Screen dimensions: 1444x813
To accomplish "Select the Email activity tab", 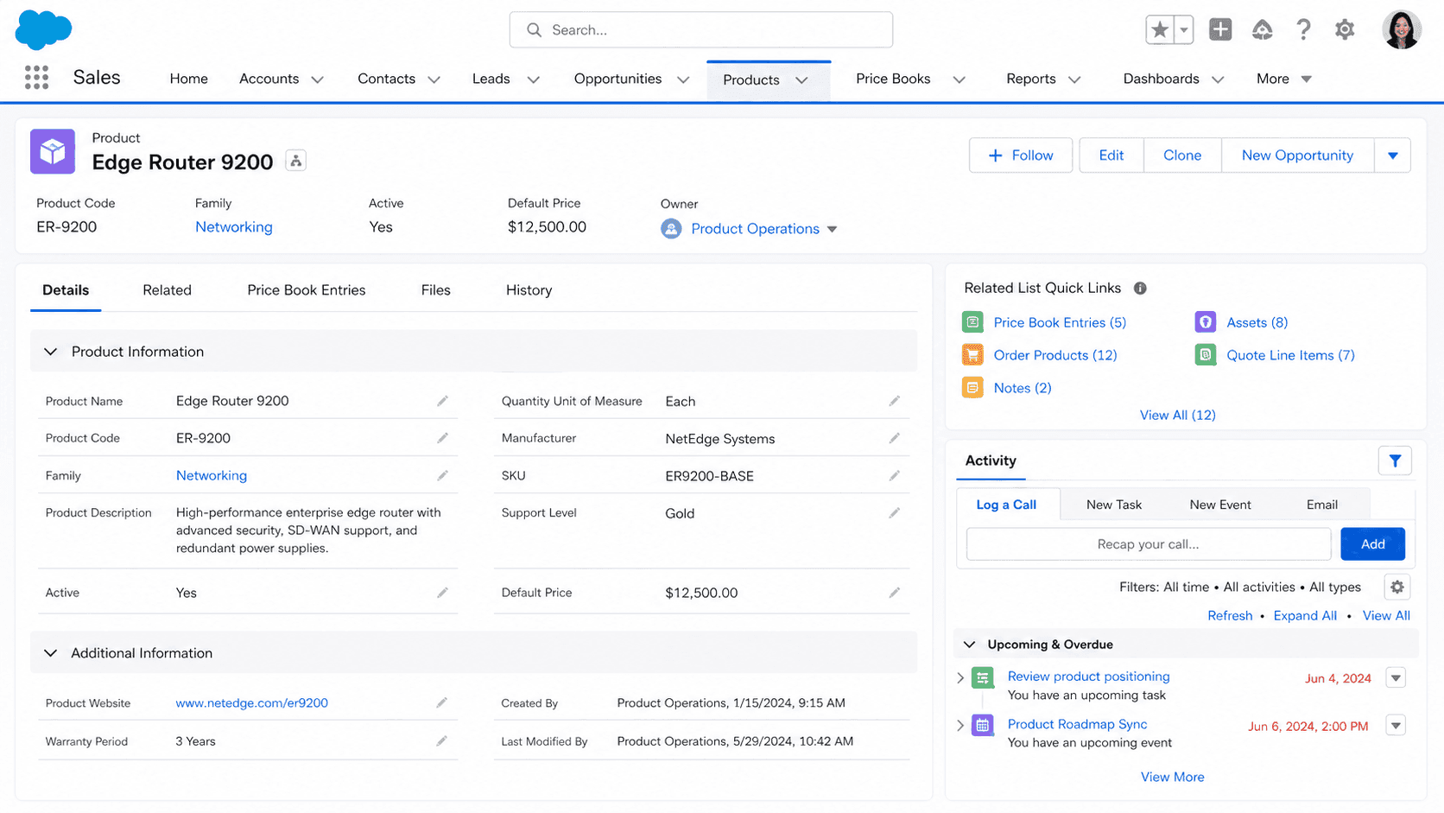I will click(1321, 505).
